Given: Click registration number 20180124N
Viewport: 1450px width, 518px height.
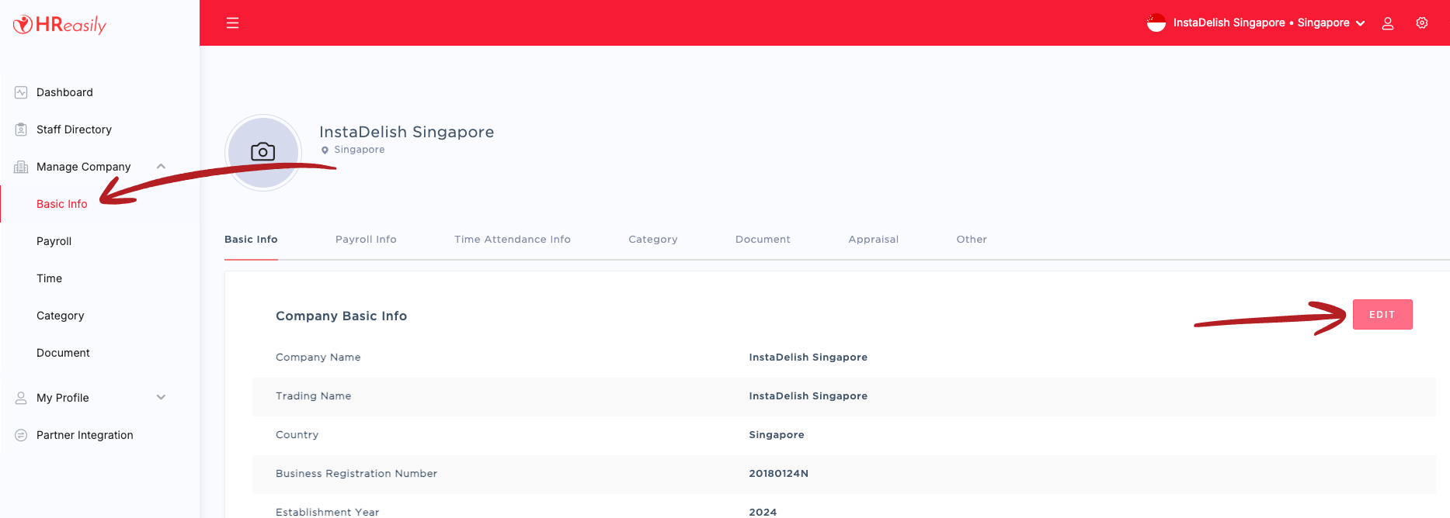Looking at the screenshot, I should (778, 474).
